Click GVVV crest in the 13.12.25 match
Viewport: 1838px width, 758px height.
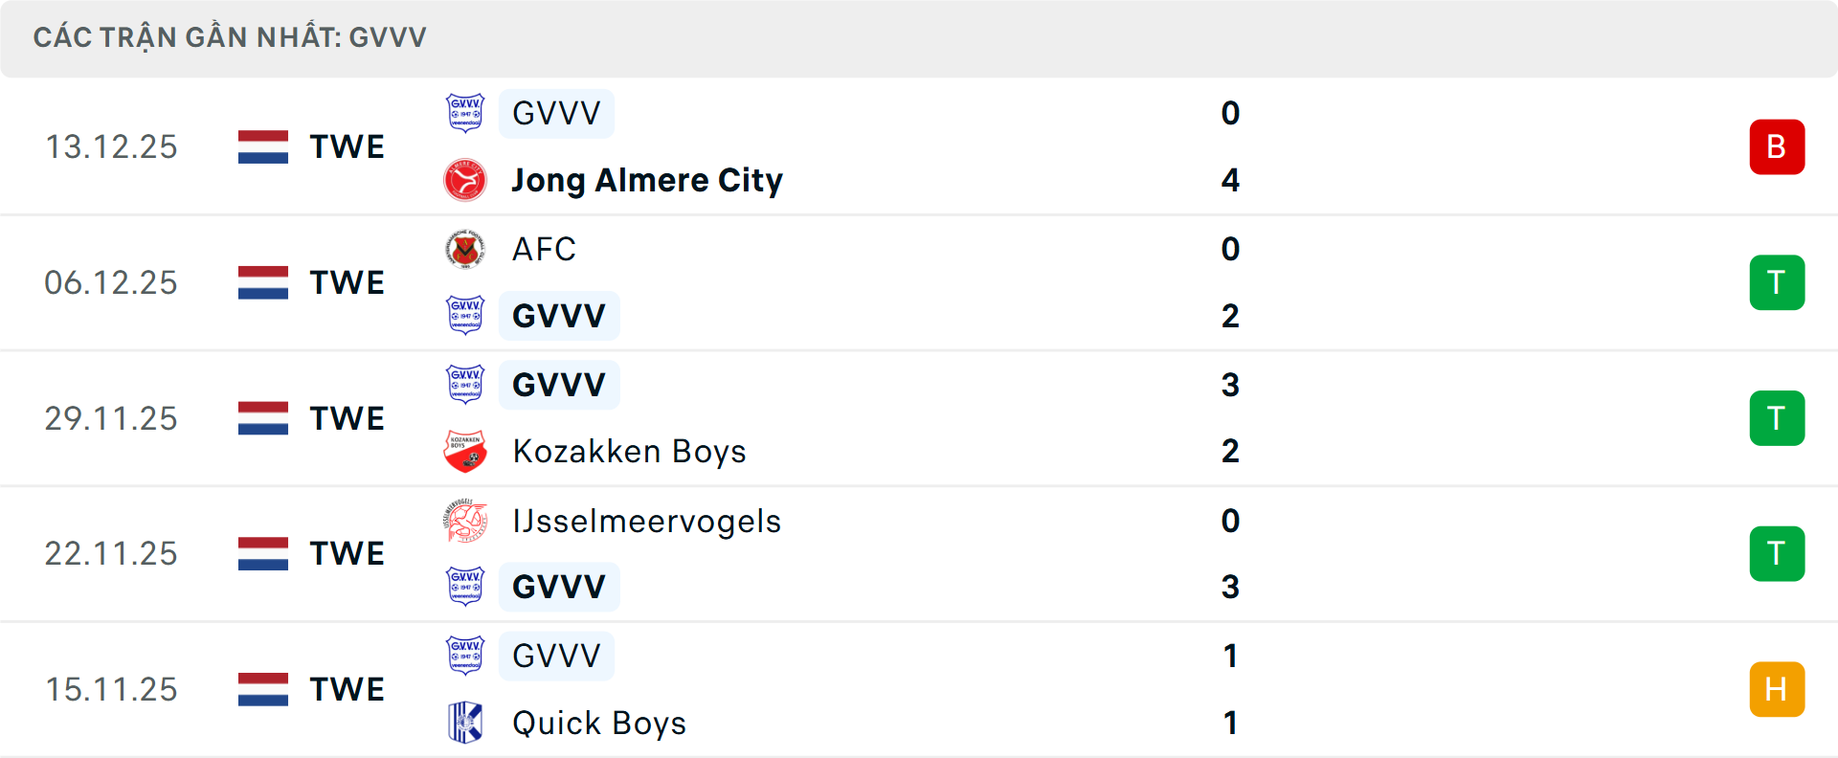coord(465,113)
